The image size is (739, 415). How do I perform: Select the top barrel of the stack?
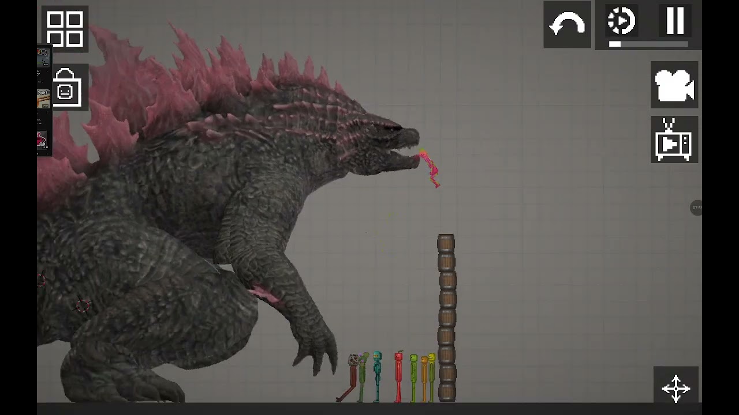(x=446, y=243)
